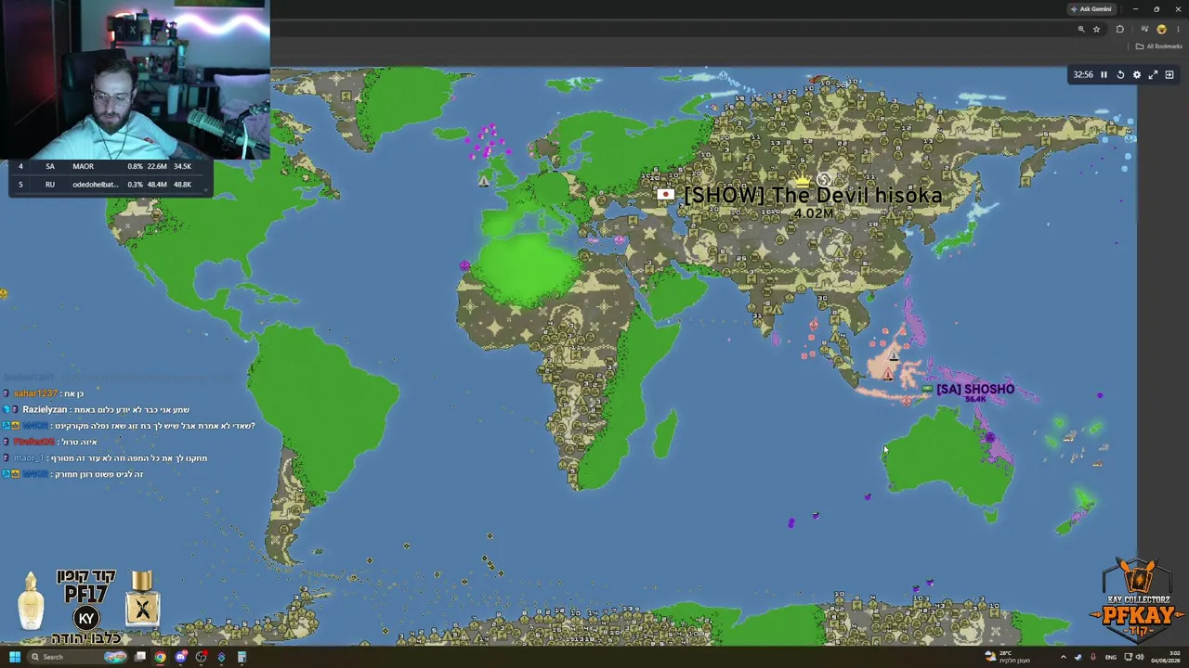
Task: Click the exit game icon beside fullscreen
Action: click(x=1169, y=75)
